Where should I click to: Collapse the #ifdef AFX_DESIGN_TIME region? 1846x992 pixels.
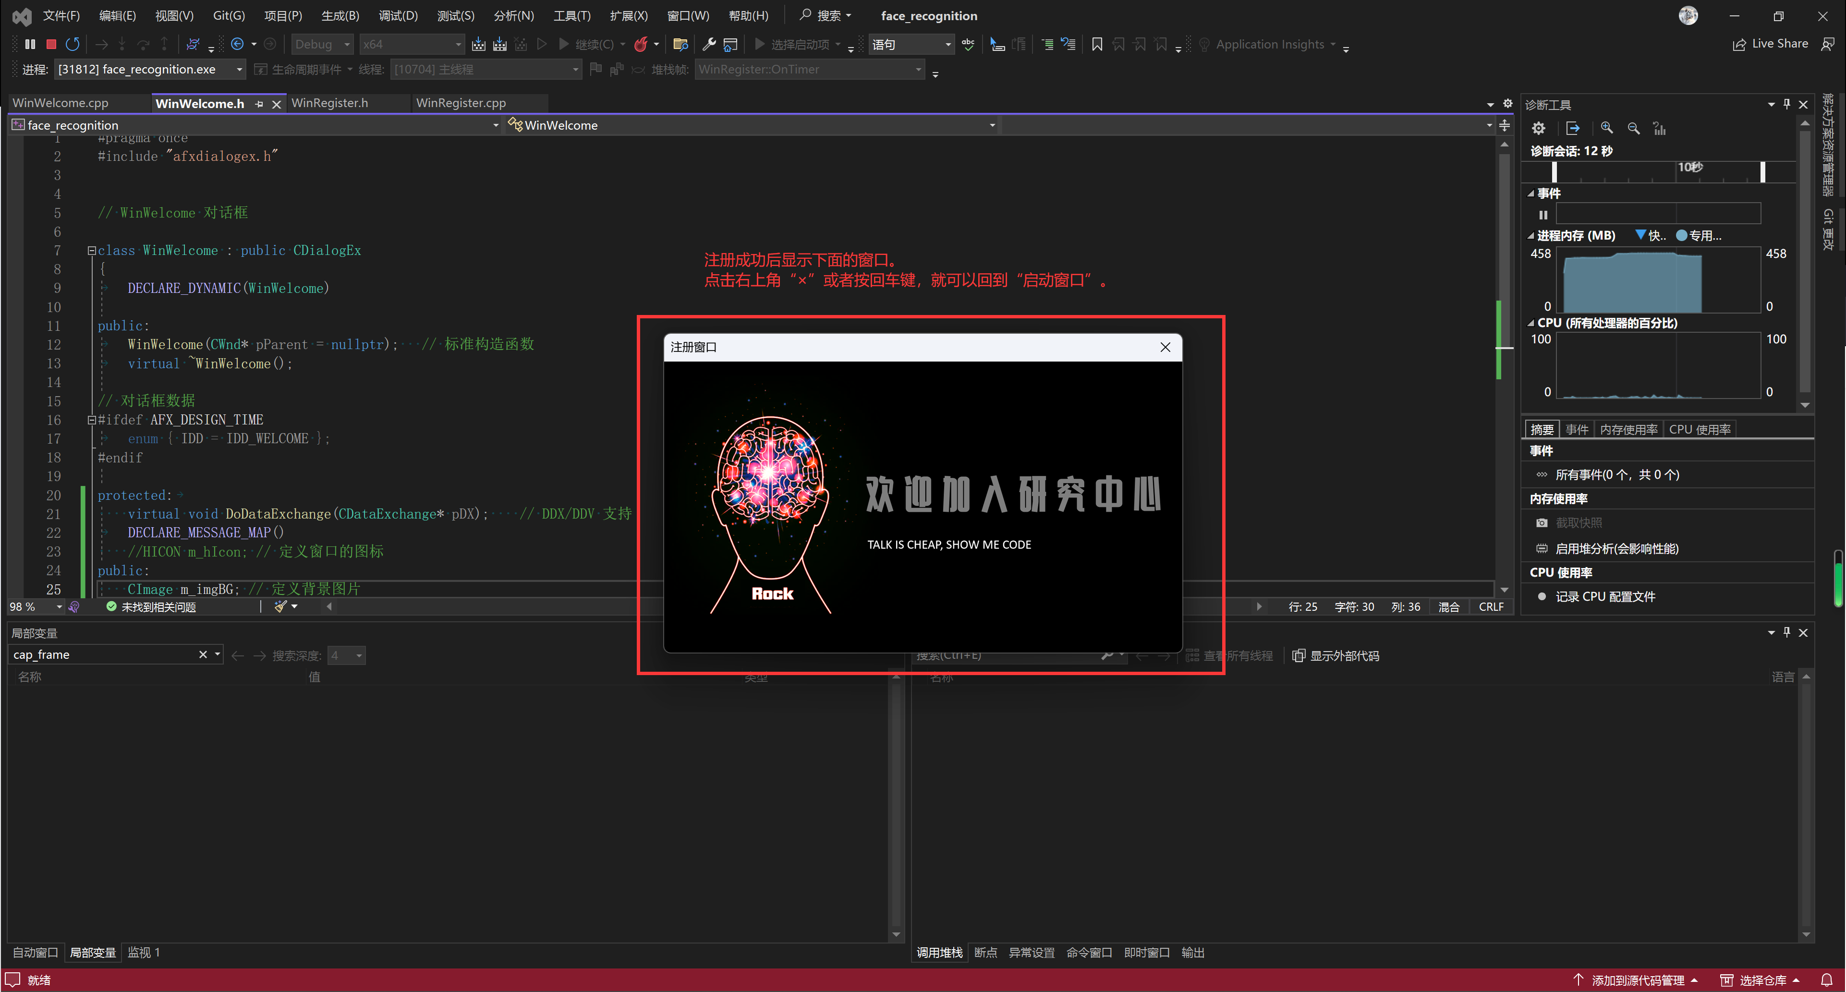pyautogui.click(x=92, y=420)
